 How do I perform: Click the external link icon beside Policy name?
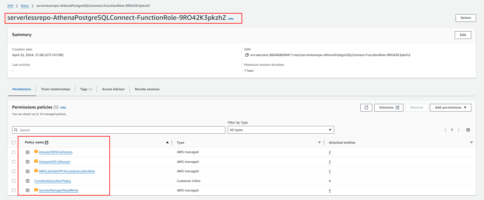(46, 142)
